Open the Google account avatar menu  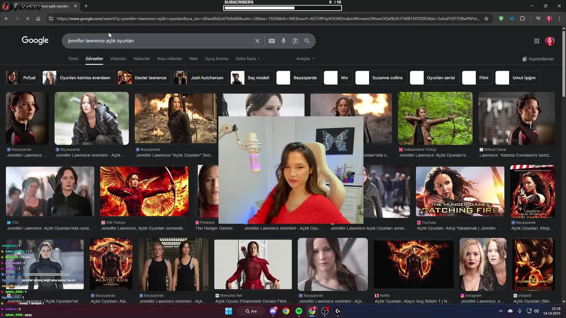tap(550, 41)
